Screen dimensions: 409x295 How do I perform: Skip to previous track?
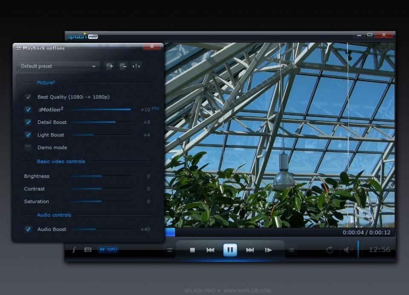coord(210,250)
